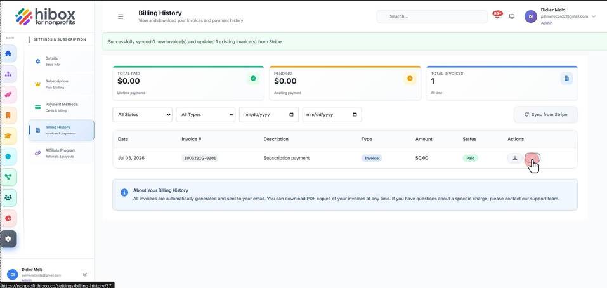Open the green workflow diagram icon

[8, 177]
